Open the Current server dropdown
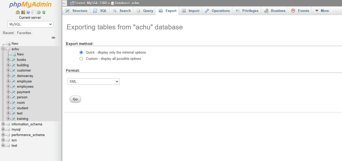The height and width of the screenshot is (161, 342). click(x=30, y=24)
